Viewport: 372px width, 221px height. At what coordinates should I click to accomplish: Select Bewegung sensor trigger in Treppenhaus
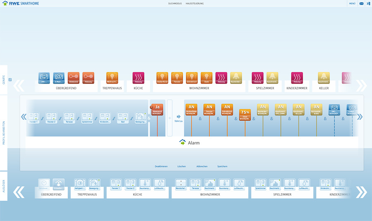[94, 185]
